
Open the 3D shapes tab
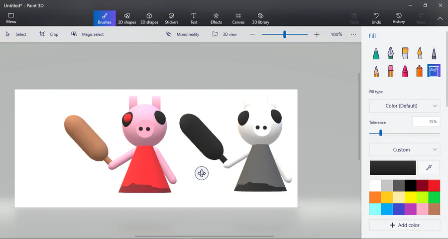tap(149, 18)
